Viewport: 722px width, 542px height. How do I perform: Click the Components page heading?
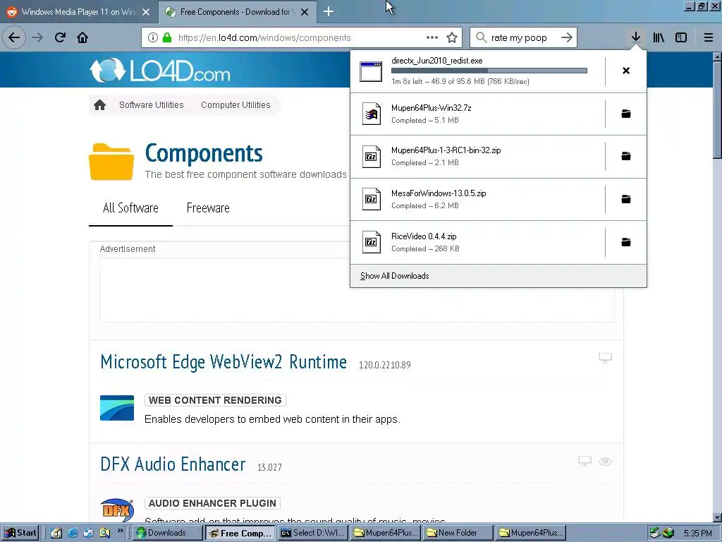click(204, 153)
